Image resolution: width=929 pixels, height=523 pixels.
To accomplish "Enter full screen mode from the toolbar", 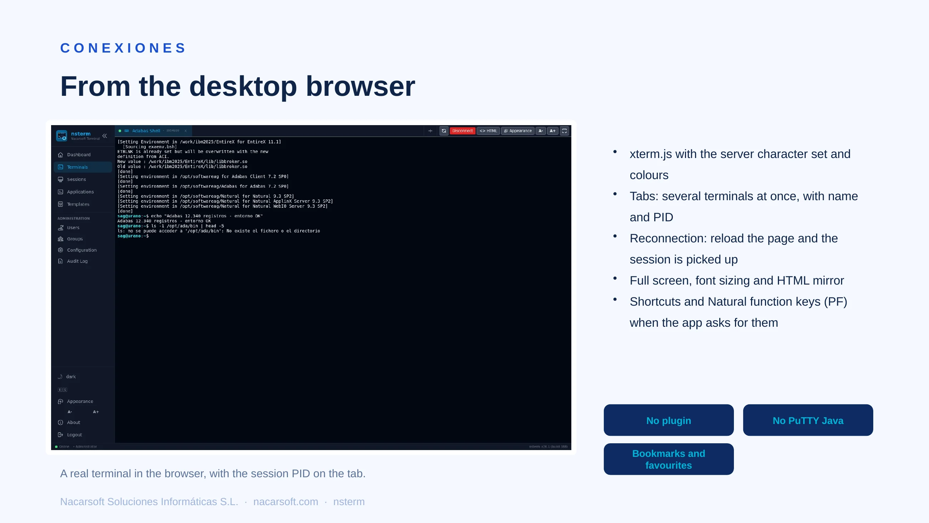I will point(565,131).
